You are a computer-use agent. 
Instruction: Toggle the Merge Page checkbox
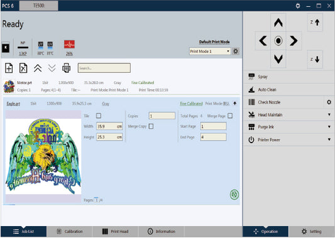coord(230,116)
